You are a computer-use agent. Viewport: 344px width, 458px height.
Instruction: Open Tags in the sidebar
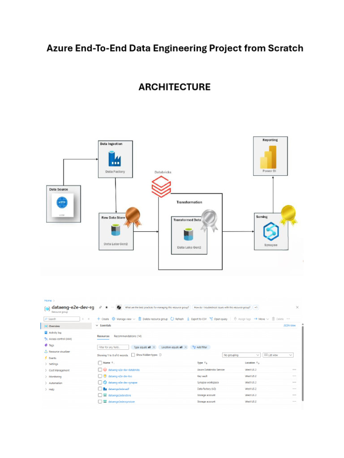tap(49, 345)
